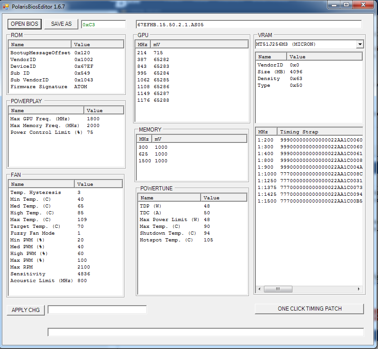
Task: Select the Min PWM (%) row
Action: point(66,240)
